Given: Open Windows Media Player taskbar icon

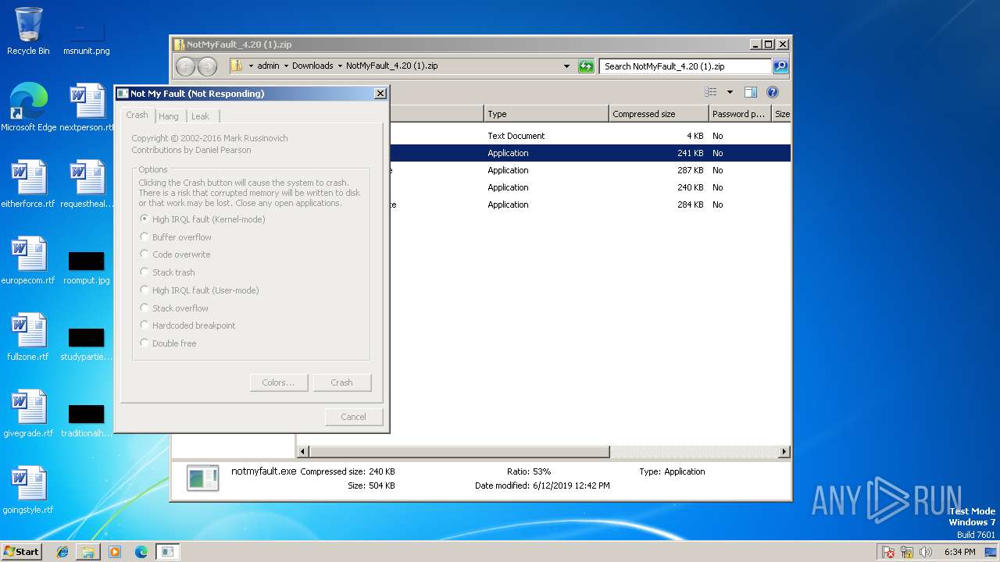Looking at the screenshot, I should (x=115, y=552).
